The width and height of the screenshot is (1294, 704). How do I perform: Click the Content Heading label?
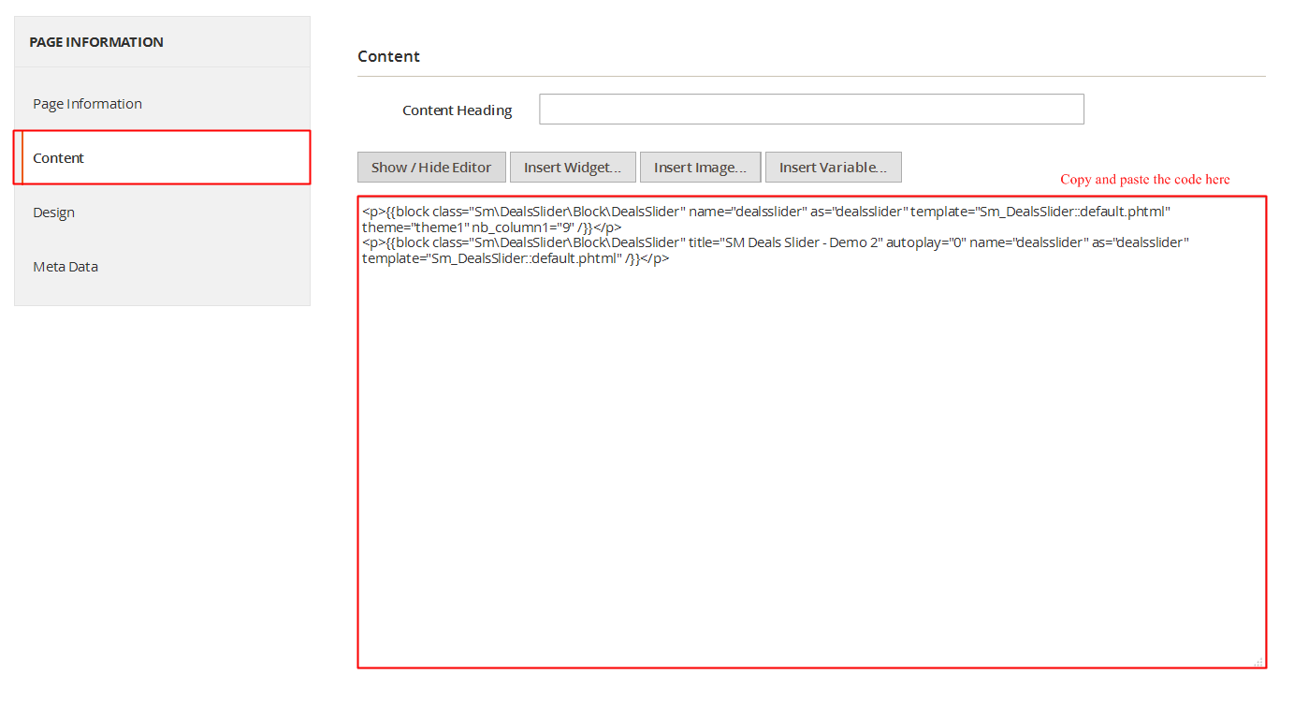457,110
